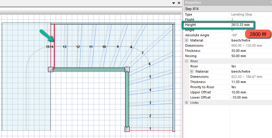The image size is (272, 138).
Task: Select step number 6 in the plan
Action: tap(150, 64)
